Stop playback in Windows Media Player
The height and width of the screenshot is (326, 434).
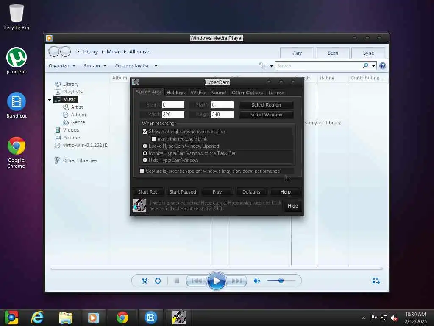coord(177,281)
